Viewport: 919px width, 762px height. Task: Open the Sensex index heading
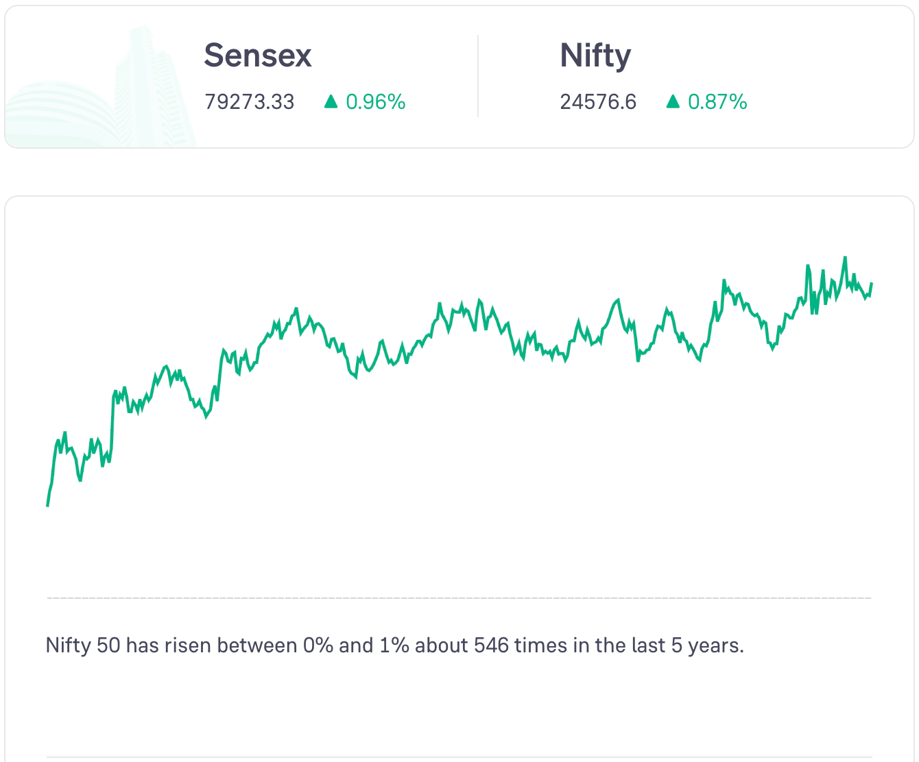[258, 56]
